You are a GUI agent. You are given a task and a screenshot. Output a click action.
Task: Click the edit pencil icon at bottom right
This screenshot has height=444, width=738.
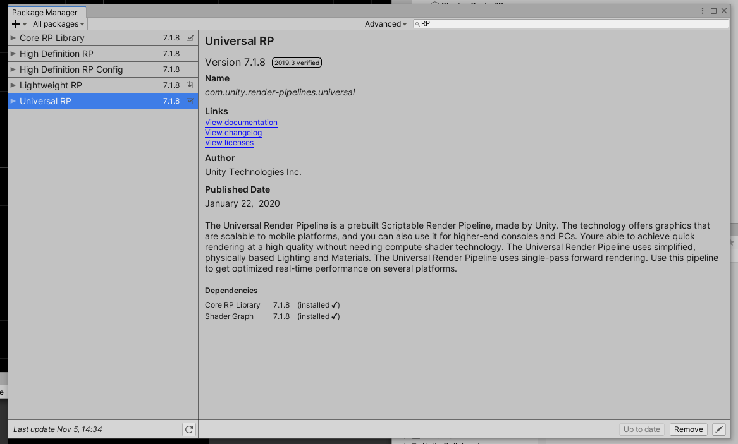click(x=718, y=429)
